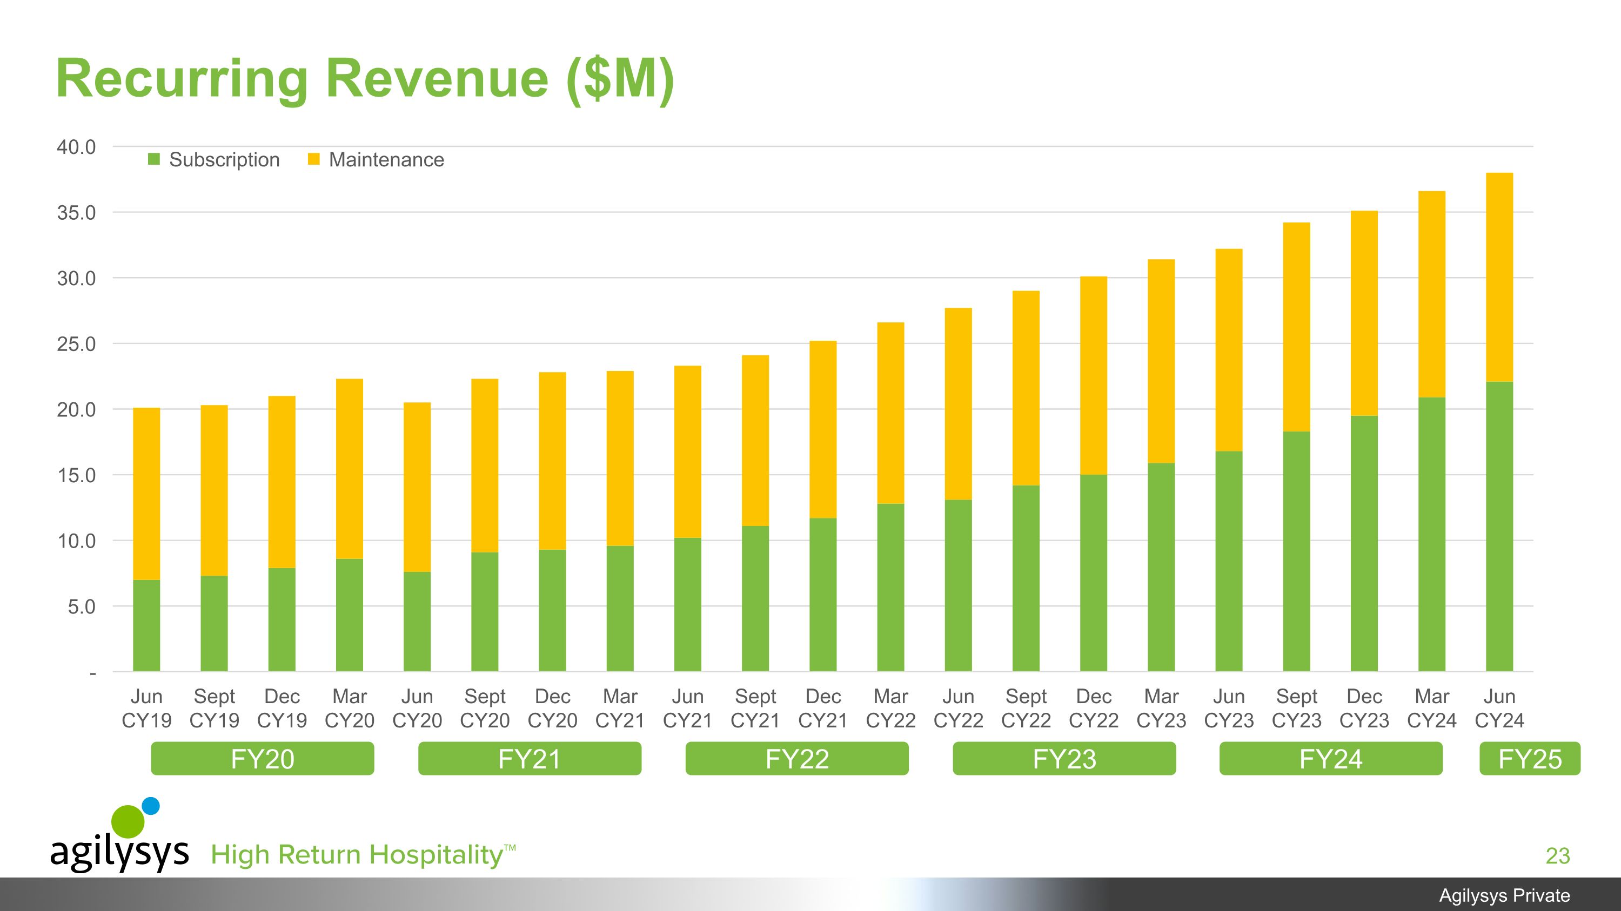Click the Jun CY19 yellow maintenance bar

[146, 494]
